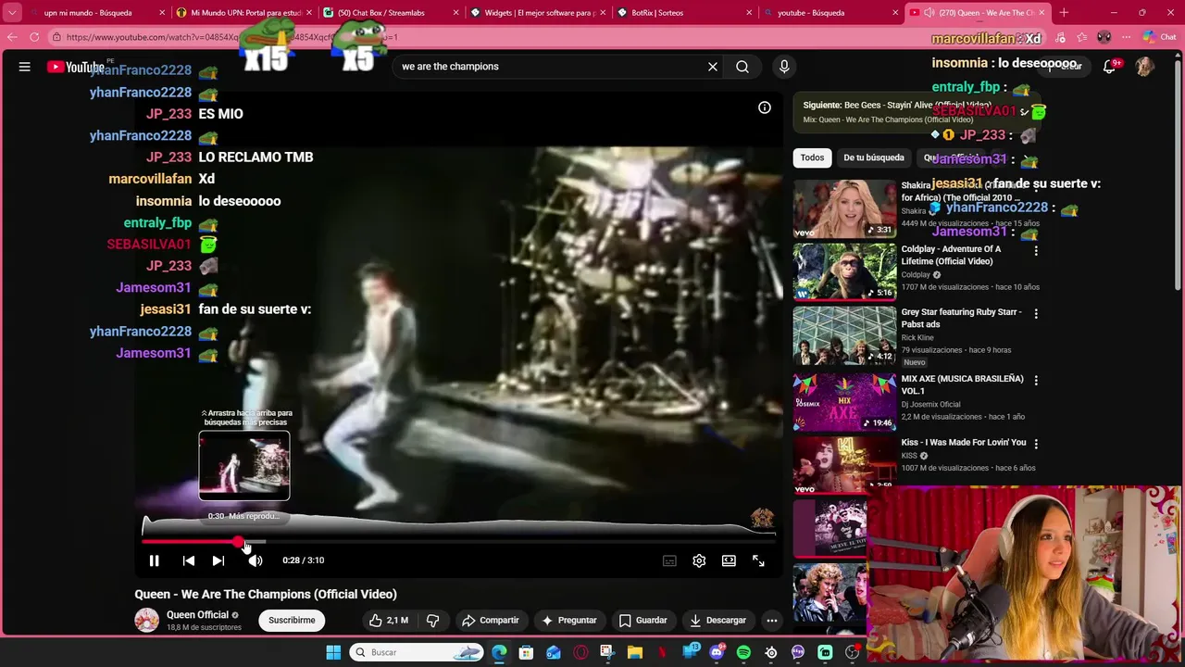Open Kiss I Was Made For Lovin' You
1185x667 pixels.
[963, 442]
